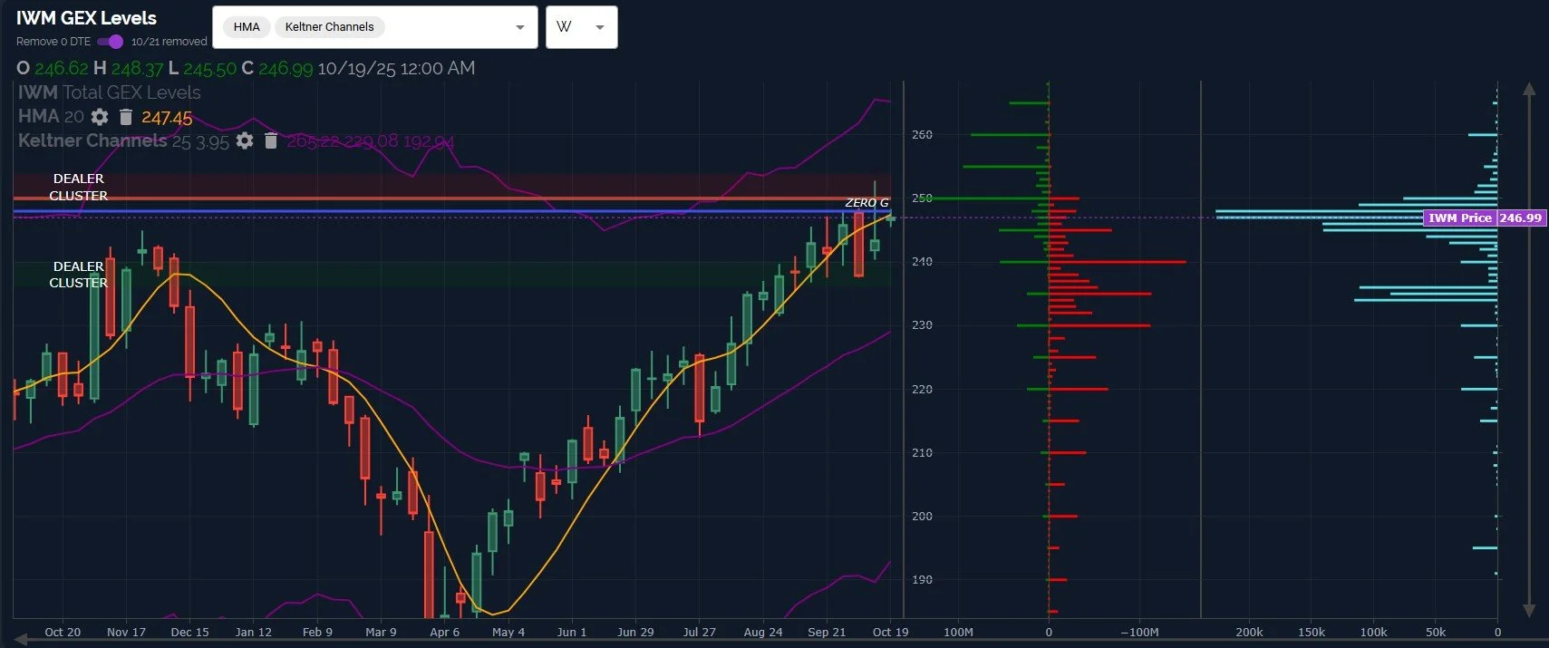Viewport: 1549px width, 648px height.
Task: Click the IWM Total GEX Levels legend
Action: coord(110,92)
